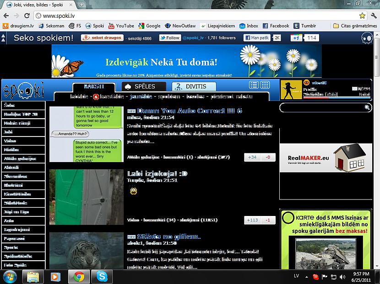Screen dimensions: 380x284
Task: Open the Tumblr bookmark
Action: (x=304, y=26)
